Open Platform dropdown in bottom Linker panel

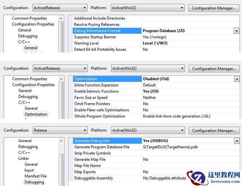coord(148,130)
